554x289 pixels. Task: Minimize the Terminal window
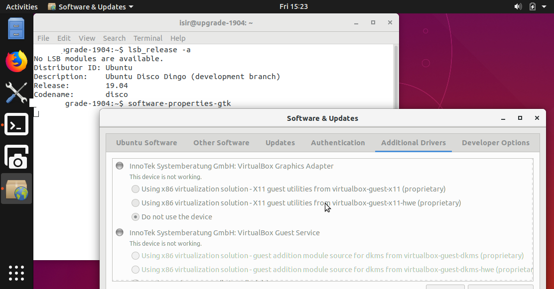356,22
